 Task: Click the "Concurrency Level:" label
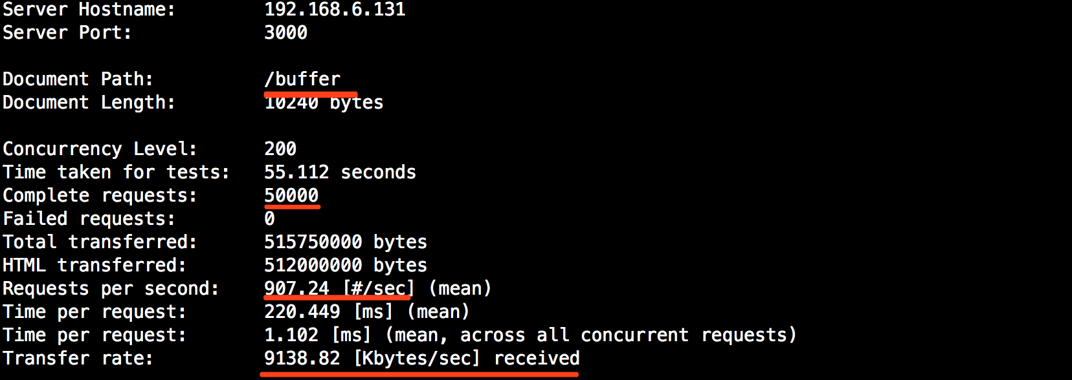[x=100, y=149]
